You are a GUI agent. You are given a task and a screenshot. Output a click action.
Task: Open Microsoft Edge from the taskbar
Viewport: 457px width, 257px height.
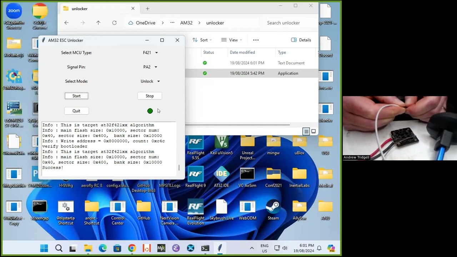pos(102,248)
